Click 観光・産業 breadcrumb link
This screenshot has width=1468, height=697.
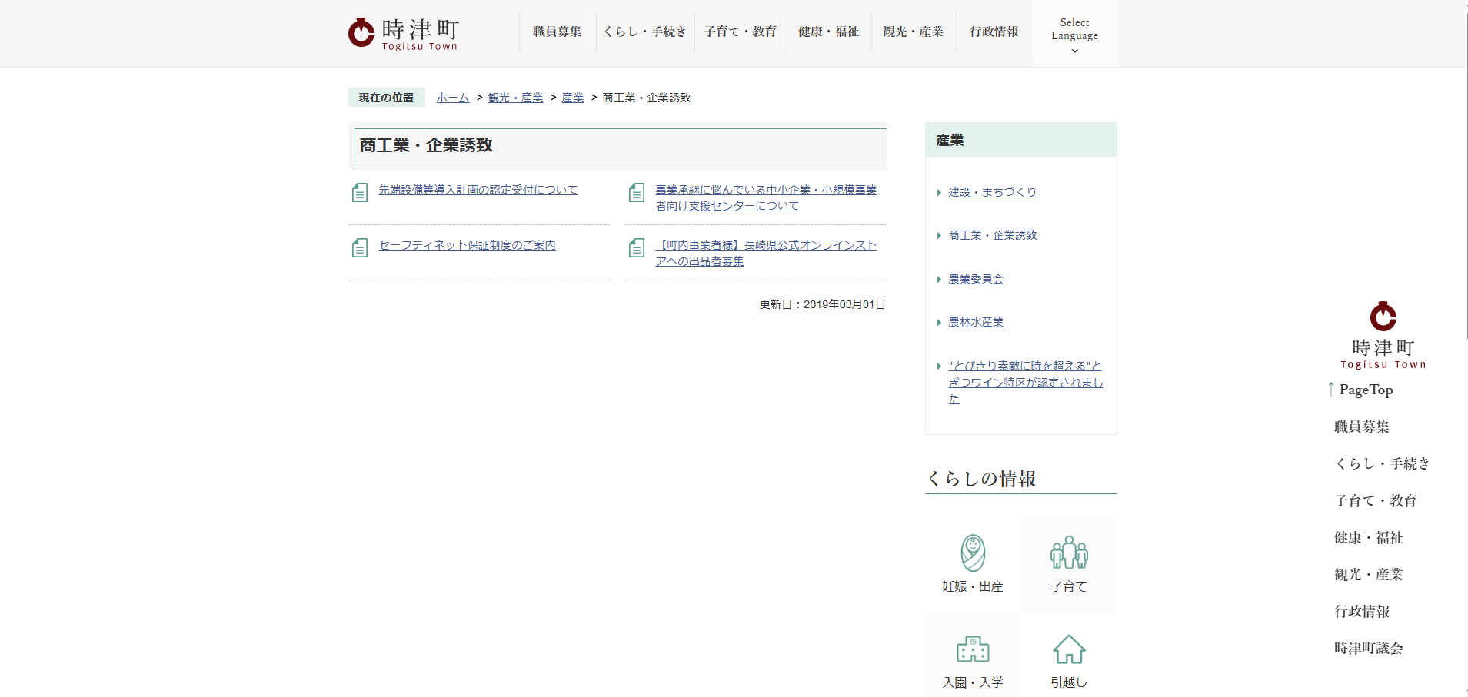[x=516, y=98]
